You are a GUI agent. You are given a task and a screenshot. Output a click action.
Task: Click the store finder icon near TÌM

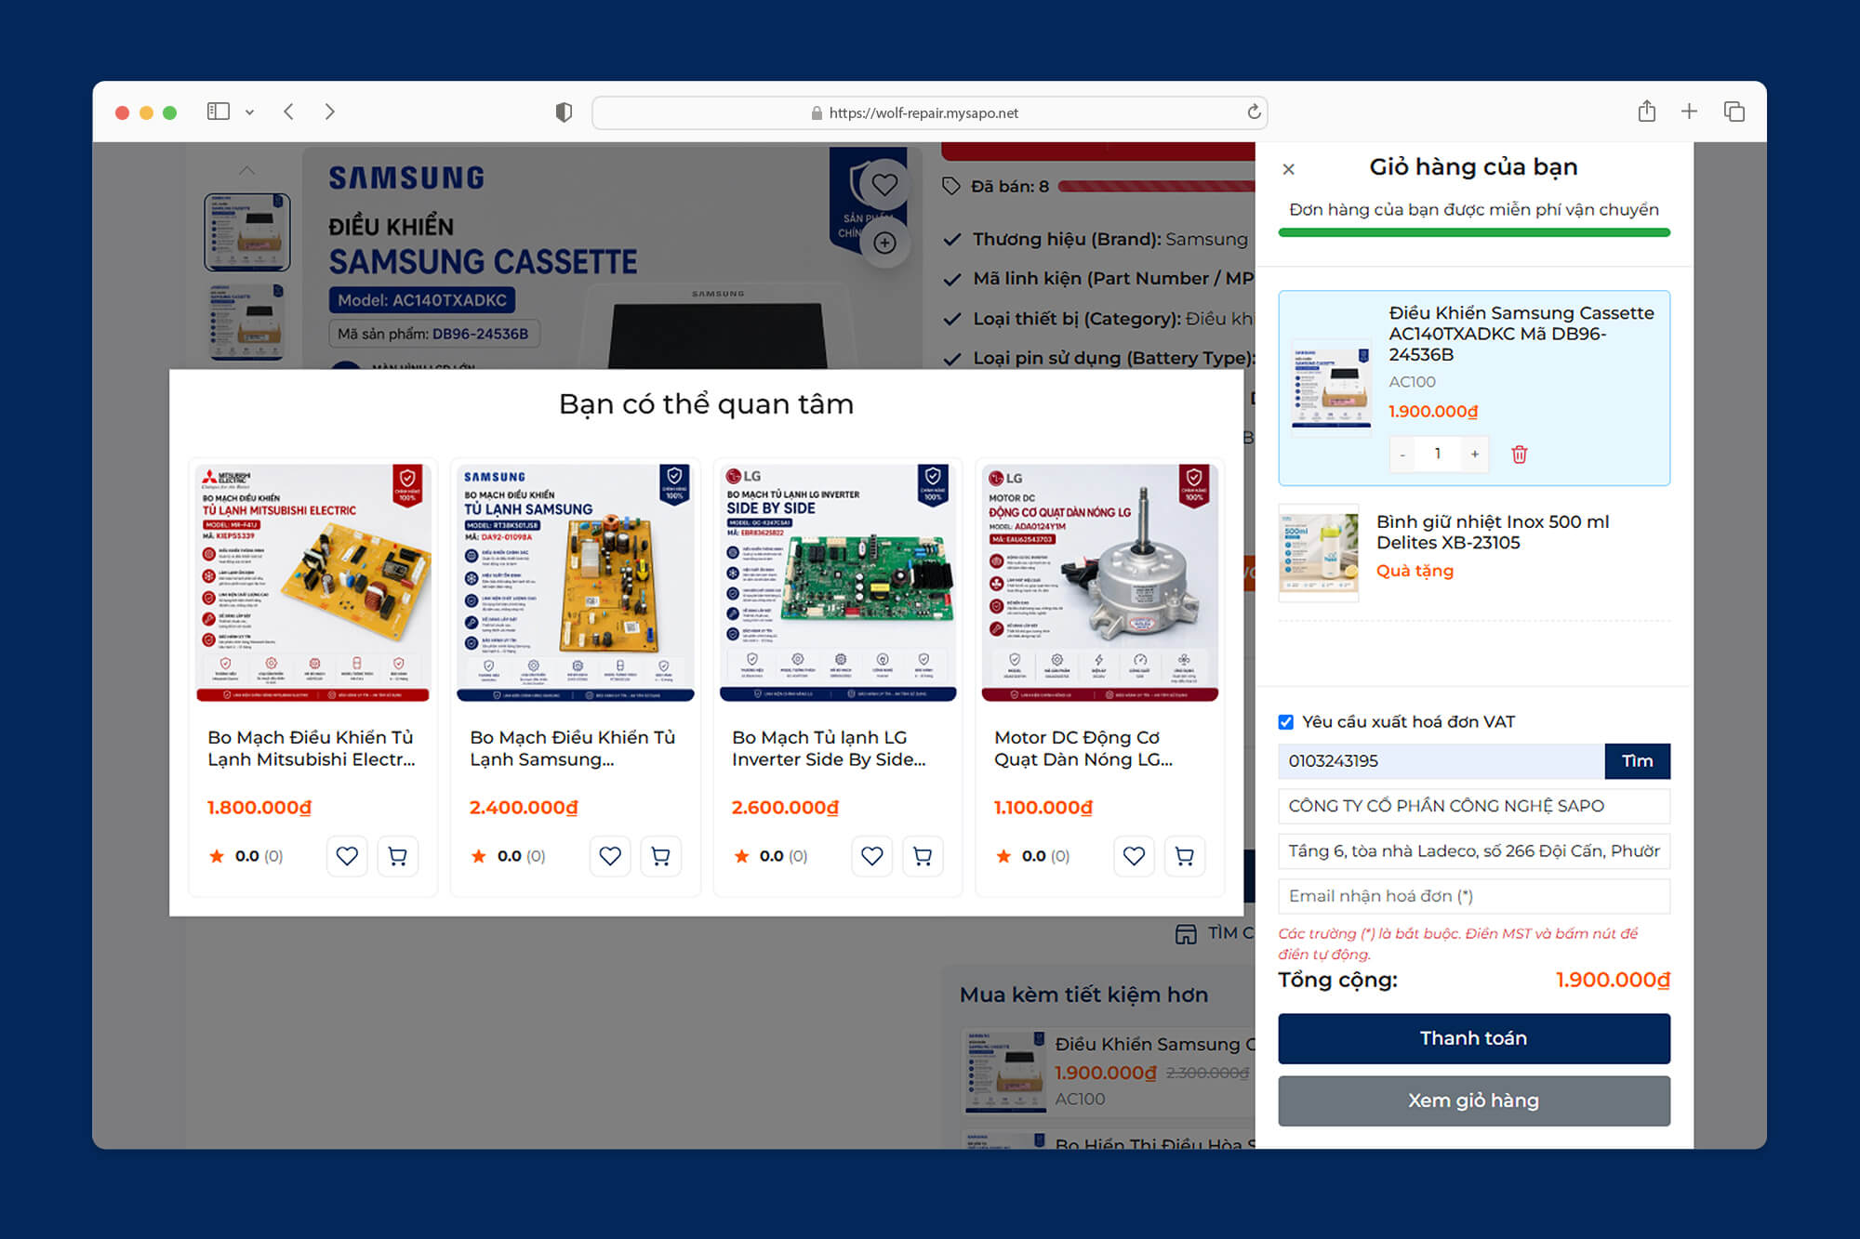point(1186,934)
